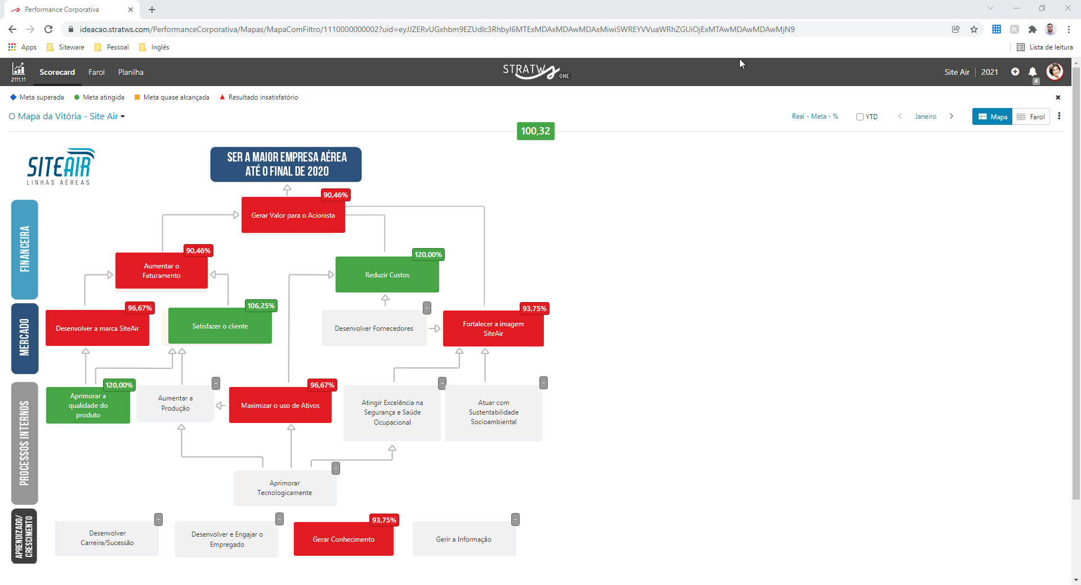1081x585 pixels.
Task: Bookmark this page with the star icon
Action: tap(974, 29)
